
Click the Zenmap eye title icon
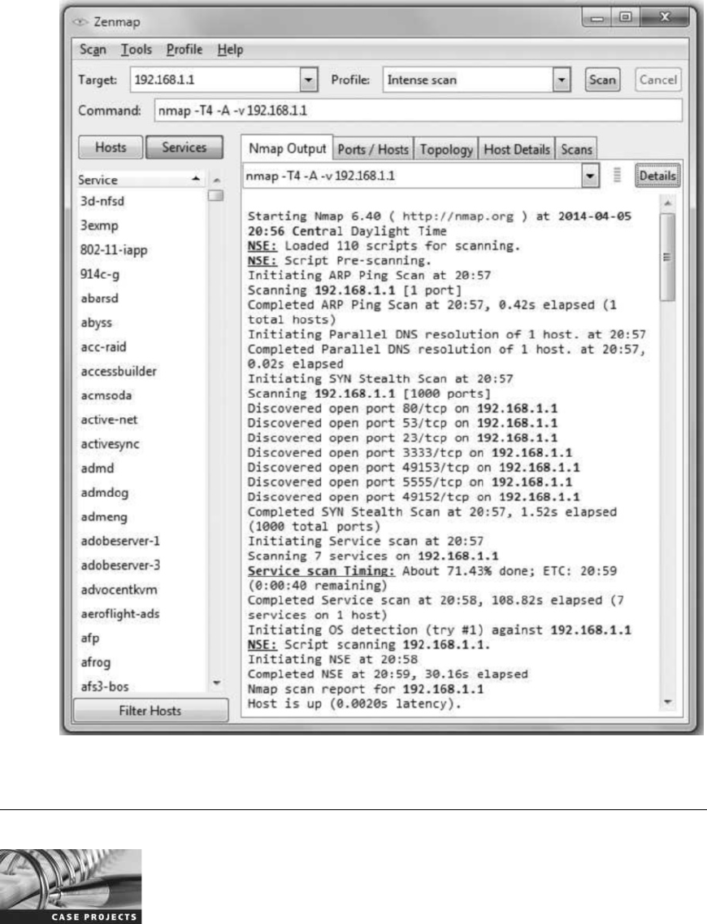(80, 22)
